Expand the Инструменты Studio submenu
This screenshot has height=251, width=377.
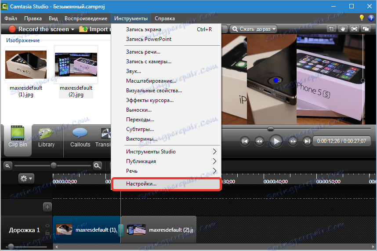pos(166,152)
